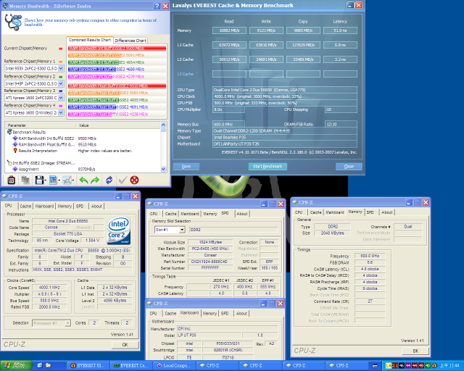Viewport: 464px width, 371px height.
Task: Click the scroll down arrow in Sandra results list
Action: 163,169
